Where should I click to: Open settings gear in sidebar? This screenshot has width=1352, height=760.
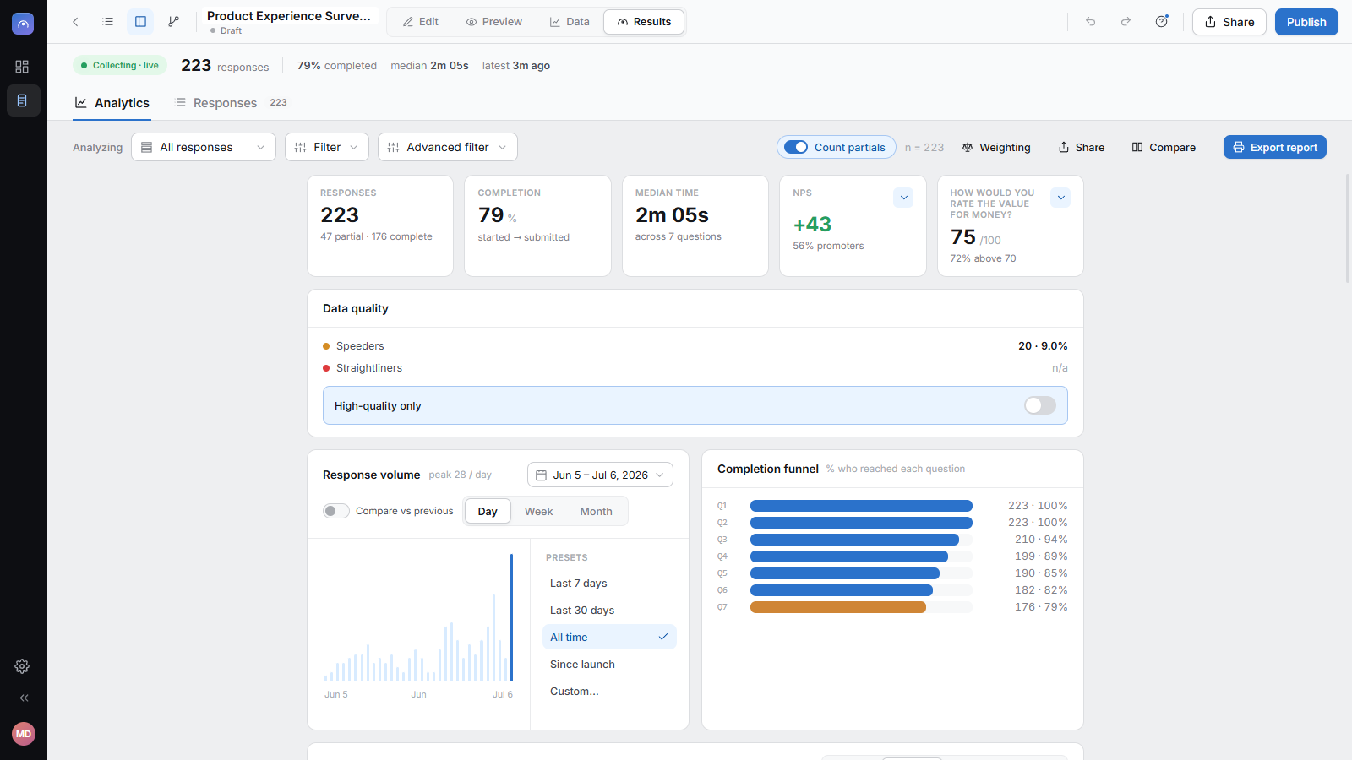pyautogui.click(x=23, y=666)
